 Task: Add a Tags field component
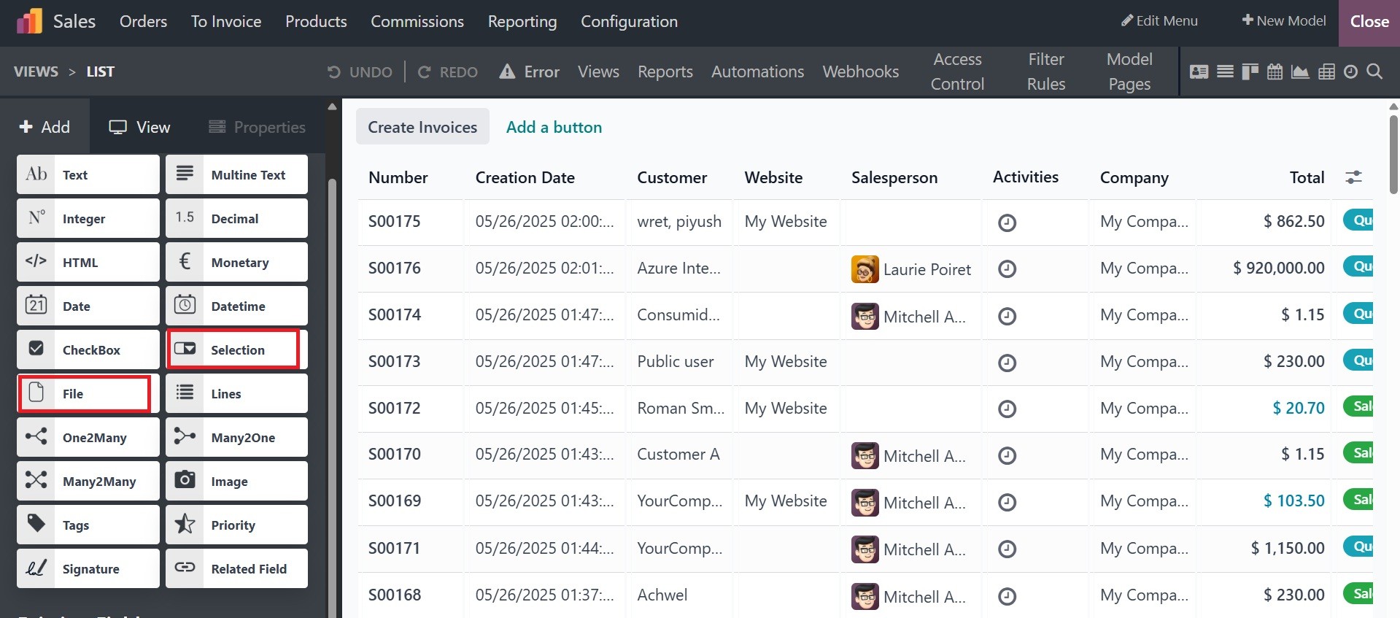coord(88,525)
